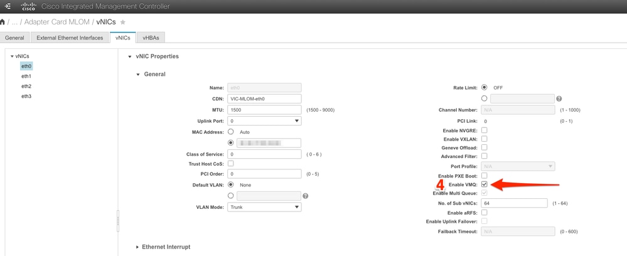Toggle Geneve Offload checkbox

point(485,147)
